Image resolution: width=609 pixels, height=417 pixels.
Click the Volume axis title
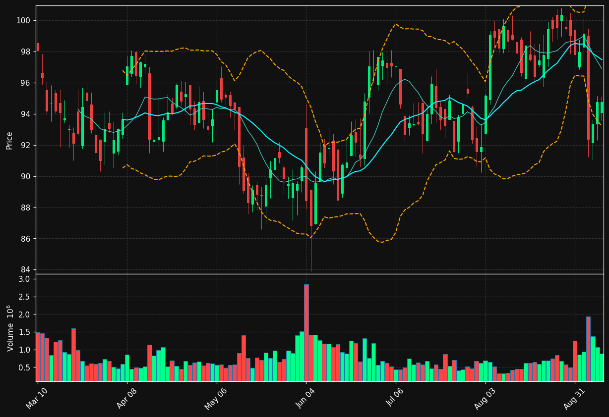9,328
